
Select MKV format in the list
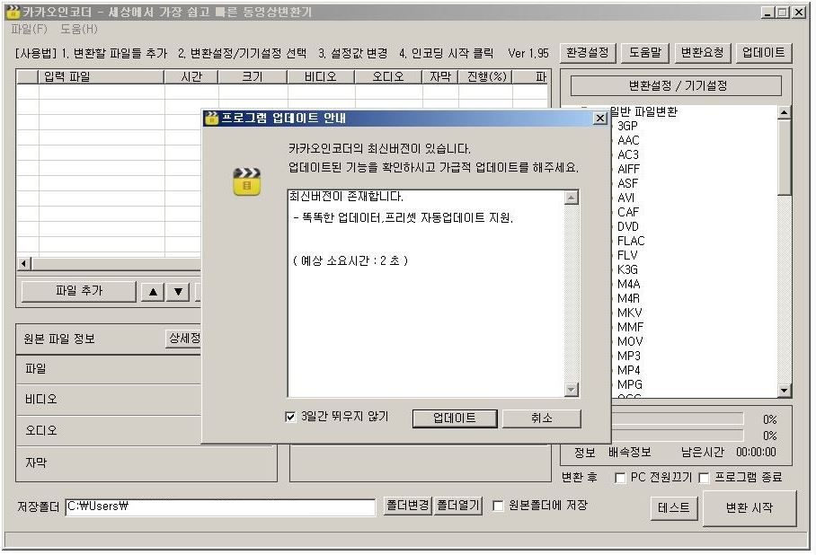coord(630,313)
